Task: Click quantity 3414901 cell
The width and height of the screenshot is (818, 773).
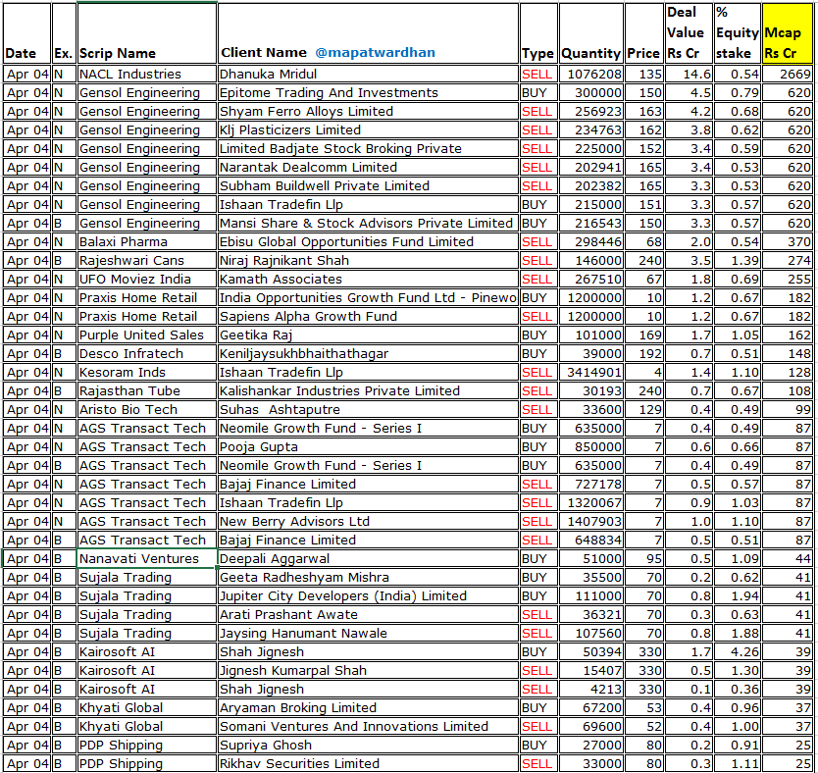Action: coord(591,373)
